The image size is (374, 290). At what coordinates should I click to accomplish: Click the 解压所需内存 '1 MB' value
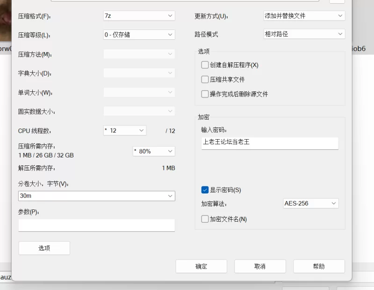pos(169,168)
